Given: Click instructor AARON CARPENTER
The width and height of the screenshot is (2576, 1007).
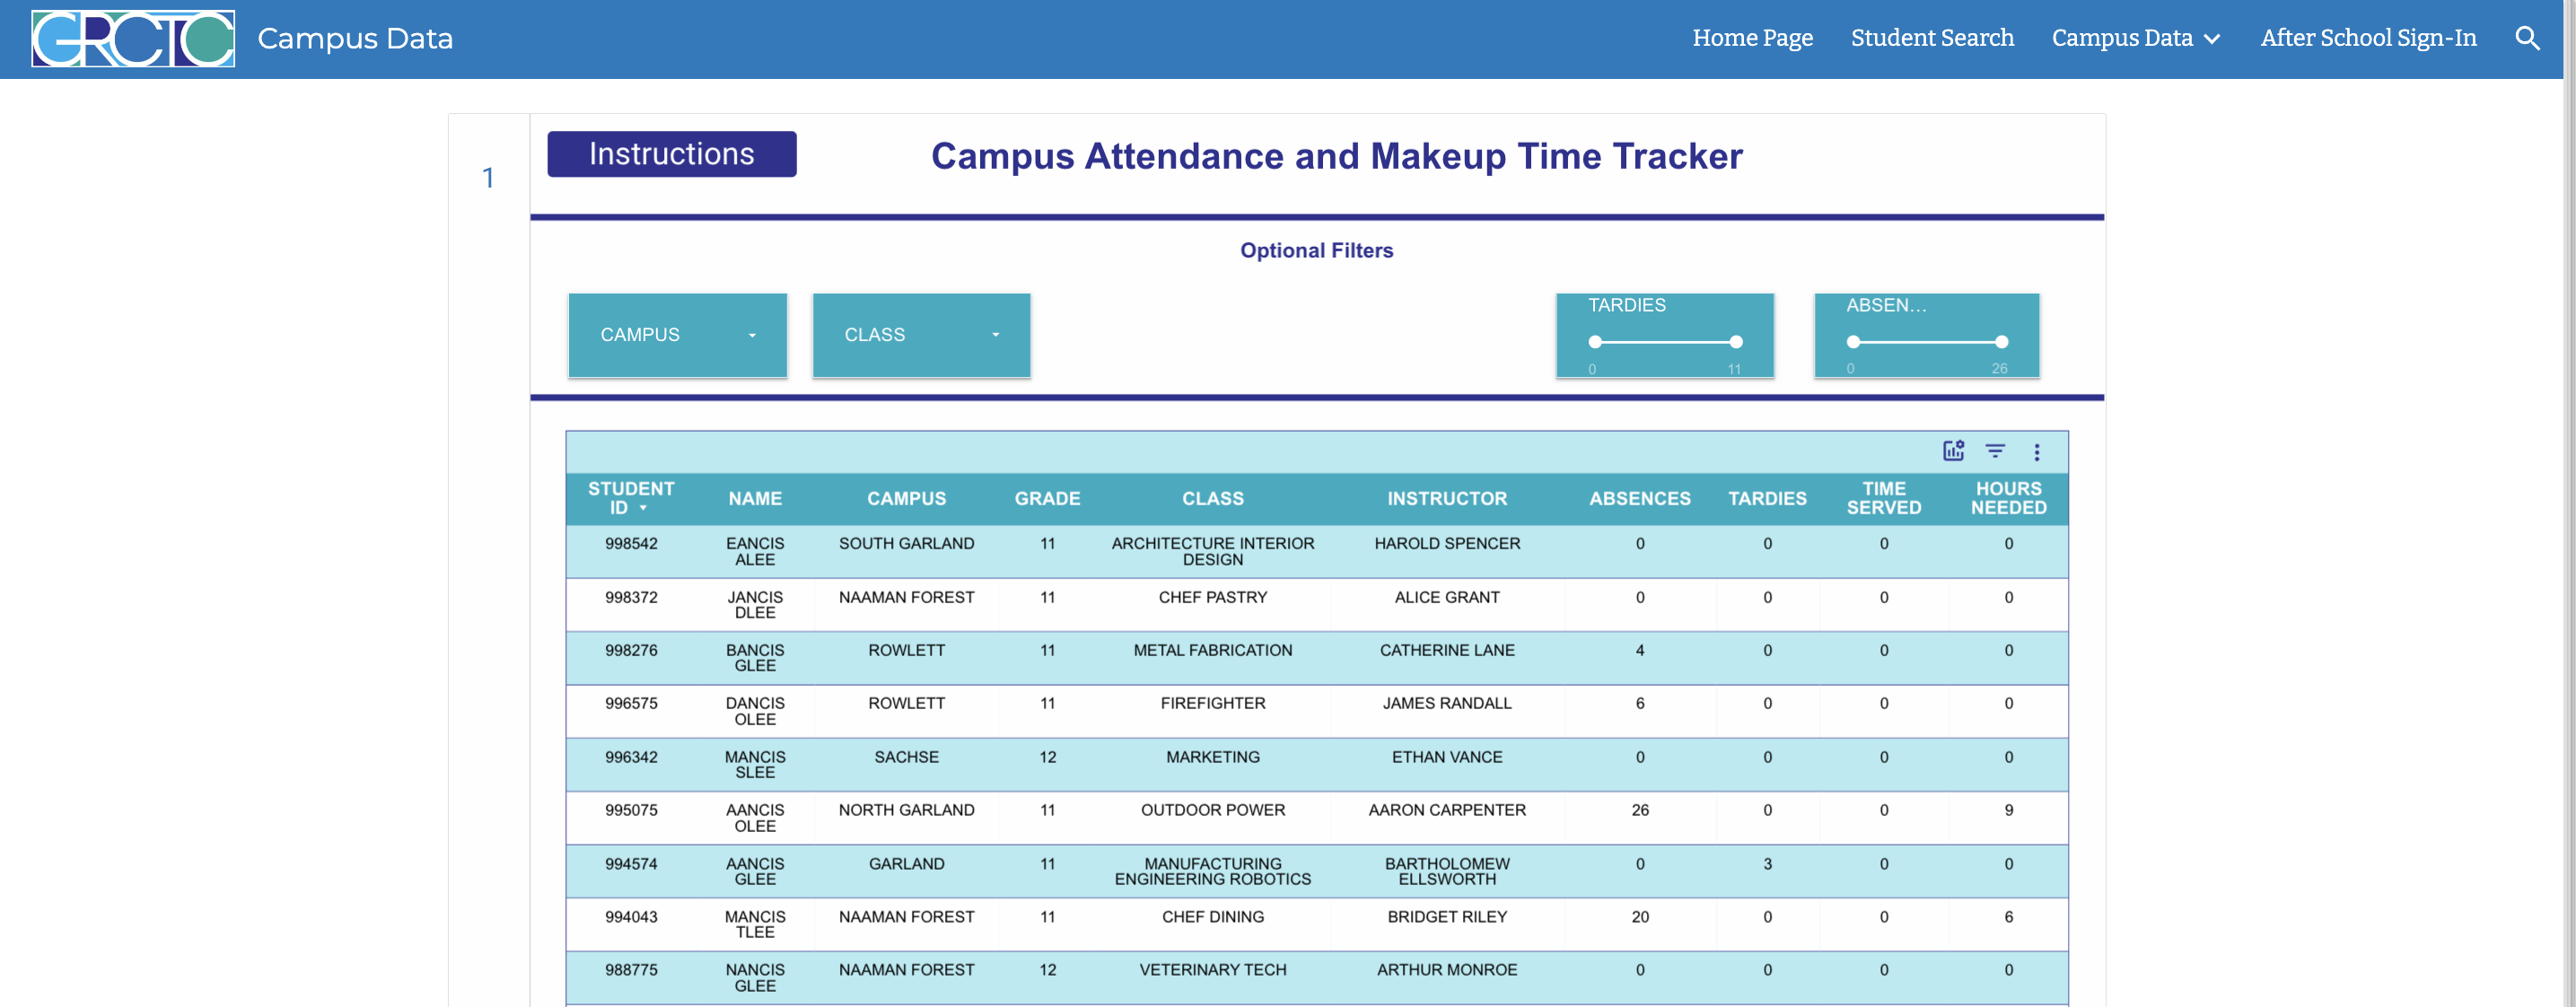Looking at the screenshot, I should click(x=1447, y=811).
